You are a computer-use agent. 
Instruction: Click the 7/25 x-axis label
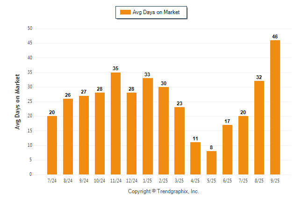pos(244,181)
